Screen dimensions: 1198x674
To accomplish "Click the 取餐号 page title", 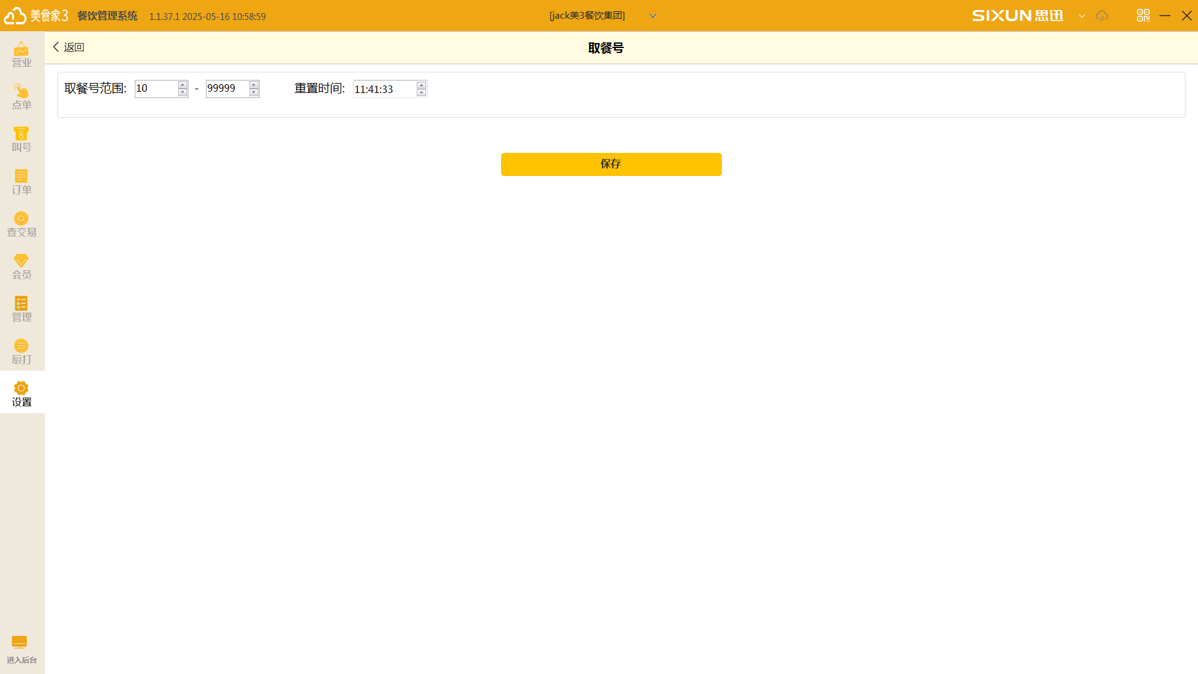I will (x=606, y=48).
